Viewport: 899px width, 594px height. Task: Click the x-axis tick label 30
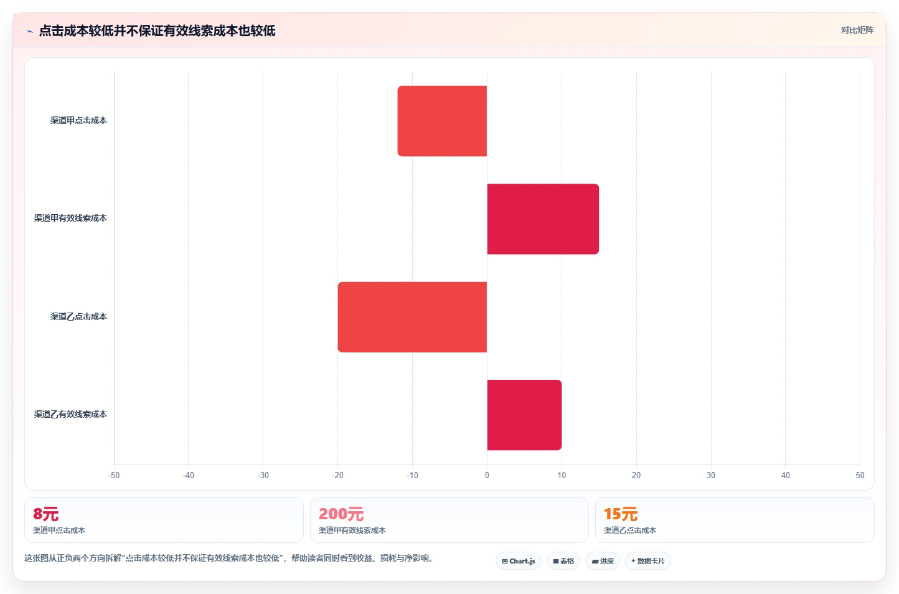coord(711,475)
